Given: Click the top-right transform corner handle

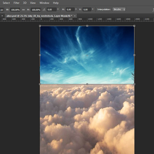Looking at the screenshot, I should 134,26.
